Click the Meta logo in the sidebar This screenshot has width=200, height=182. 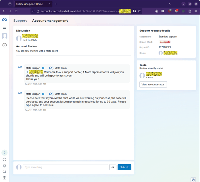coord(5,20)
